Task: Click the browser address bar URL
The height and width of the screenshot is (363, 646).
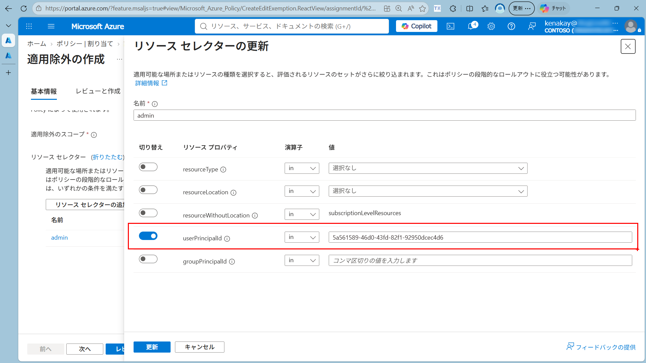Action: click(211, 8)
